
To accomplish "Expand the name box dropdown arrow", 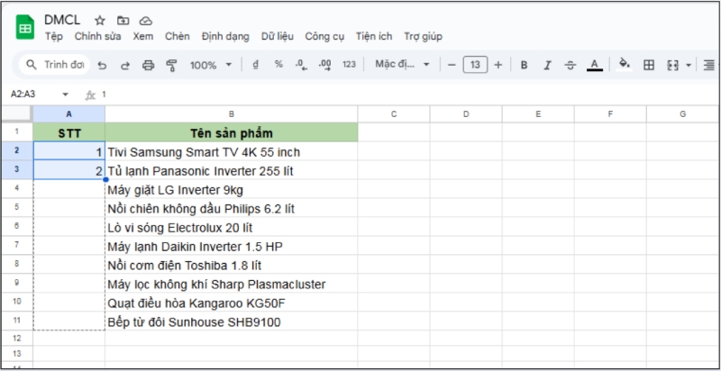I will pyautogui.click(x=65, y=95).
